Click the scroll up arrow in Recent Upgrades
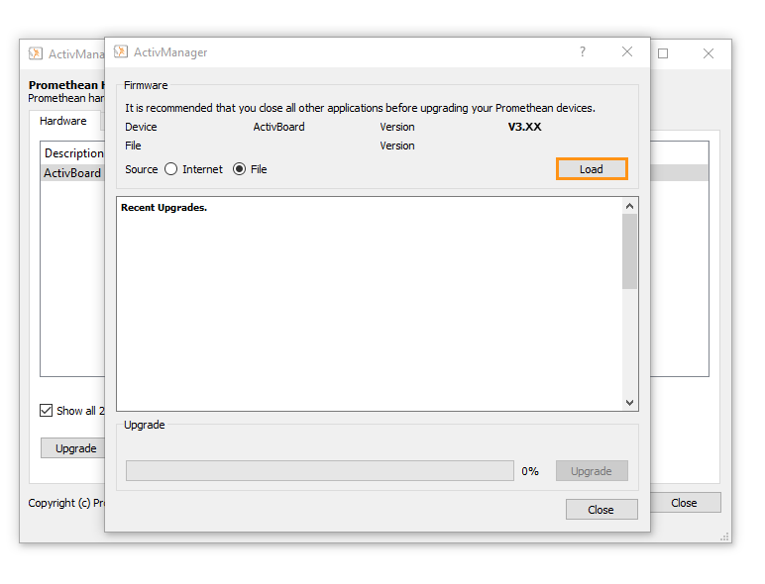The image size is (765, 584). (629, 206)
